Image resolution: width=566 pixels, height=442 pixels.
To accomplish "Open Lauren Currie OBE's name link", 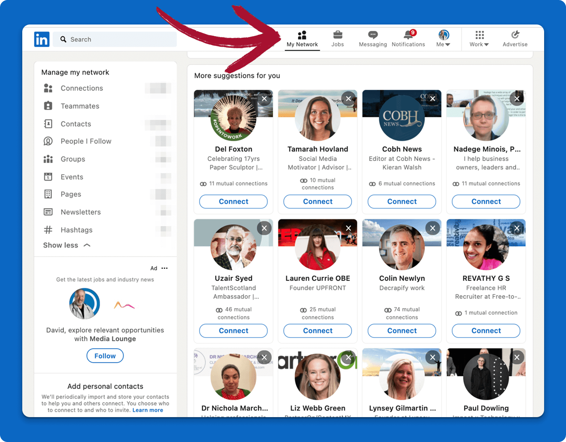I will pos(318,278).
